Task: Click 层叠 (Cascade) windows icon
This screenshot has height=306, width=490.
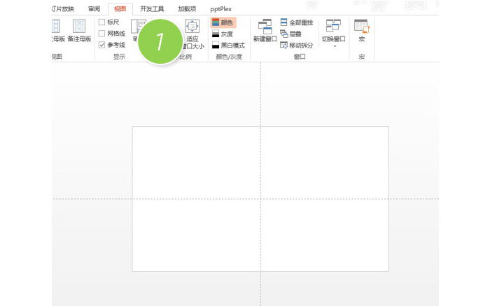Action: pos(284,34)
